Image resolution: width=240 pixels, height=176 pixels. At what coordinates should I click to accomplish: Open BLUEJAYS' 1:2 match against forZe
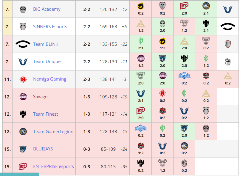point(140,149)
